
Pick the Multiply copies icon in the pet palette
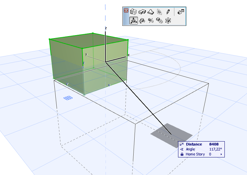pyautogui.click(x=159, y=21)
